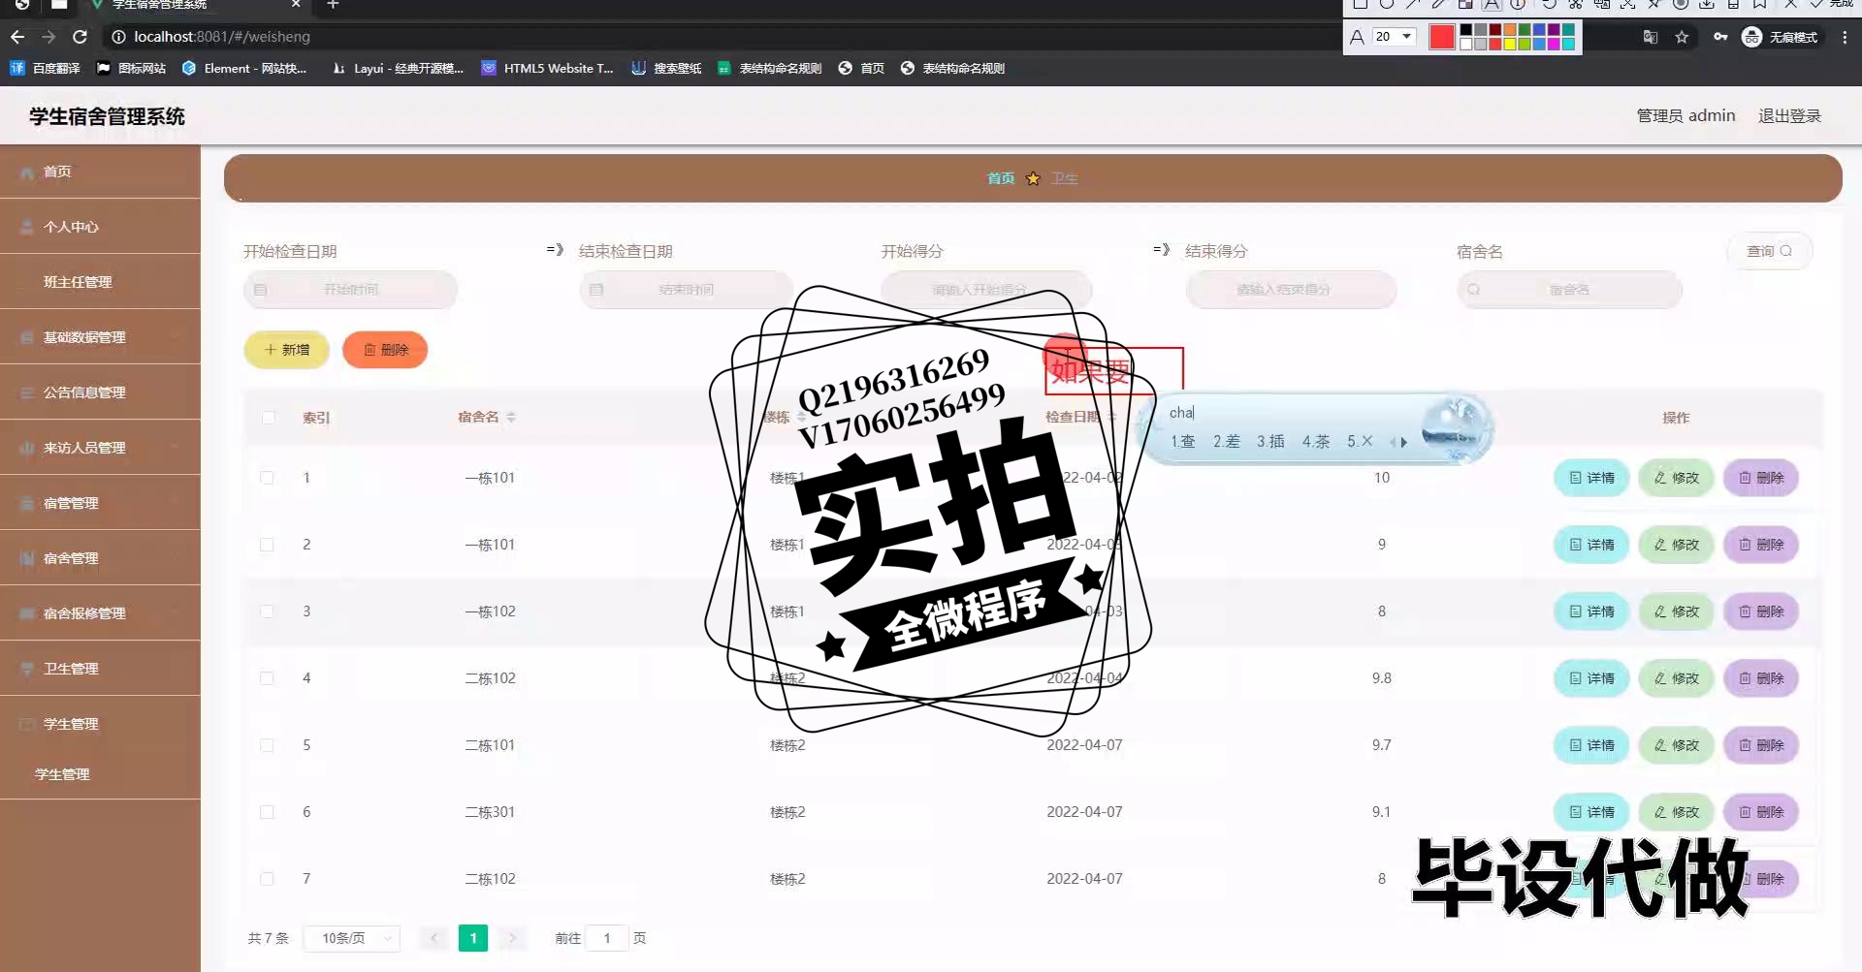The width and height of the screenshot is (1862, 972).
Task: Open 首页 in sidebar
Action: click(x=100, y=172)
